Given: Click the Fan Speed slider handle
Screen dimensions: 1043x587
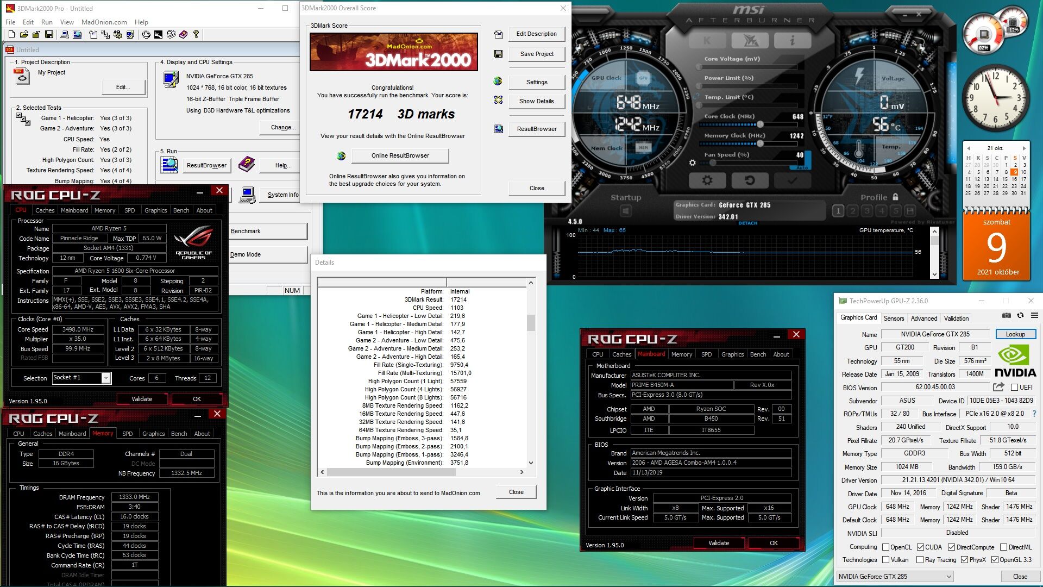Looking at the screenshot, I should point(713,163).
